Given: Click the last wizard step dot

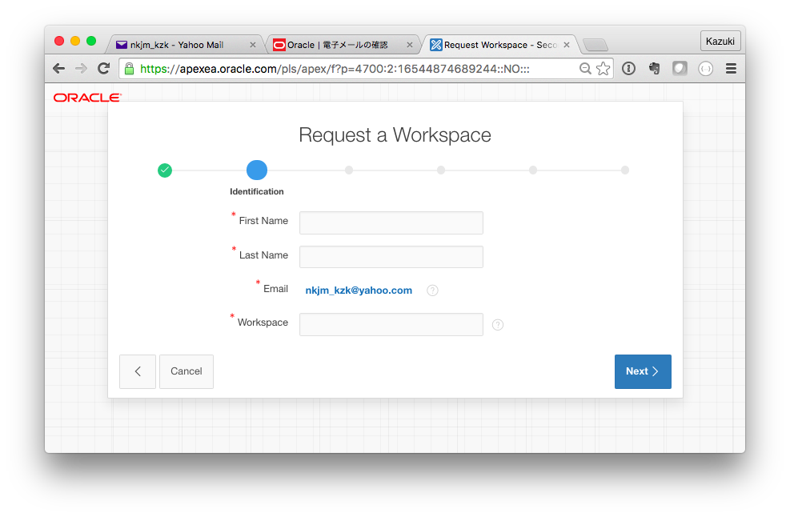Looking at the screenshot, I should coord(625,170).
